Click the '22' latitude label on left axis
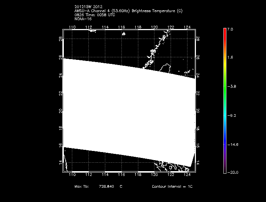 pyautogui.click(x=61, y=93)
